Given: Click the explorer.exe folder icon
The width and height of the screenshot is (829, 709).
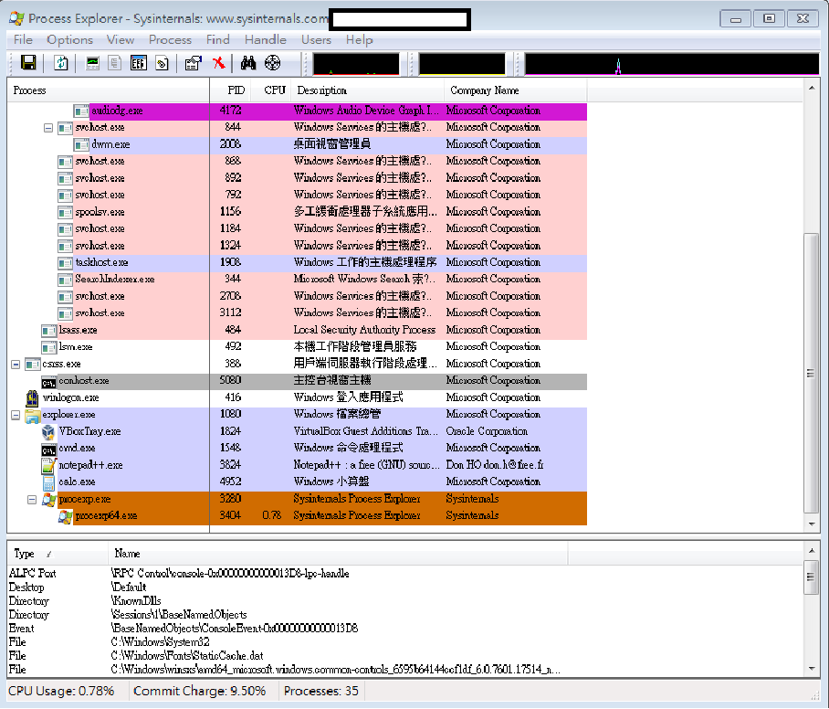Looking at the screenshot, I should pos(32,416).
